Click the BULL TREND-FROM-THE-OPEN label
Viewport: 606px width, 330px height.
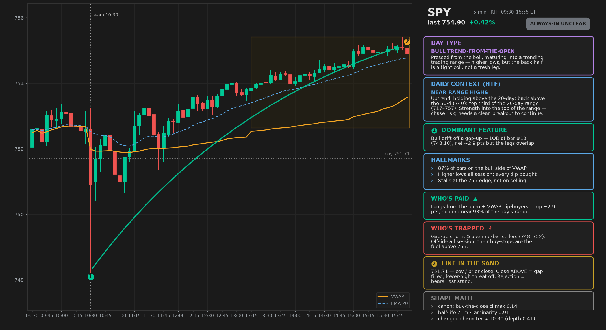[473, 51]
